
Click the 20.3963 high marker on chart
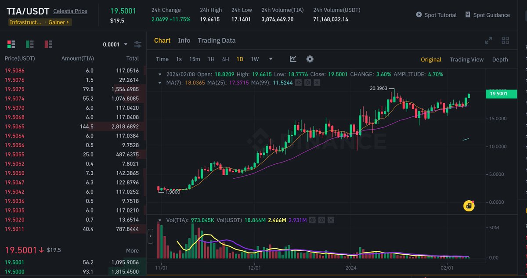[379, 88]
